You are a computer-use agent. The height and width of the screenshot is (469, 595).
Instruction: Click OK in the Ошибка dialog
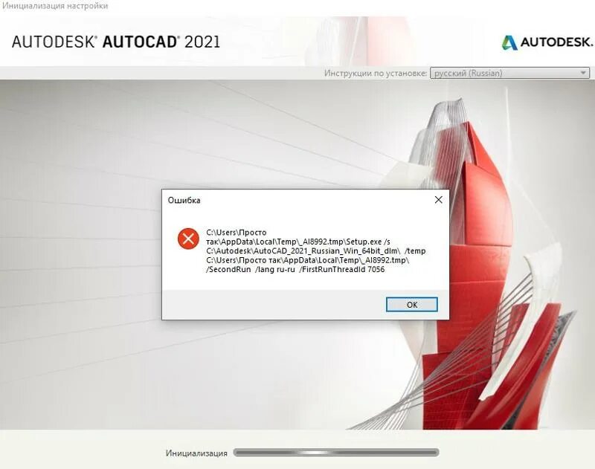[x=412, y=305]
